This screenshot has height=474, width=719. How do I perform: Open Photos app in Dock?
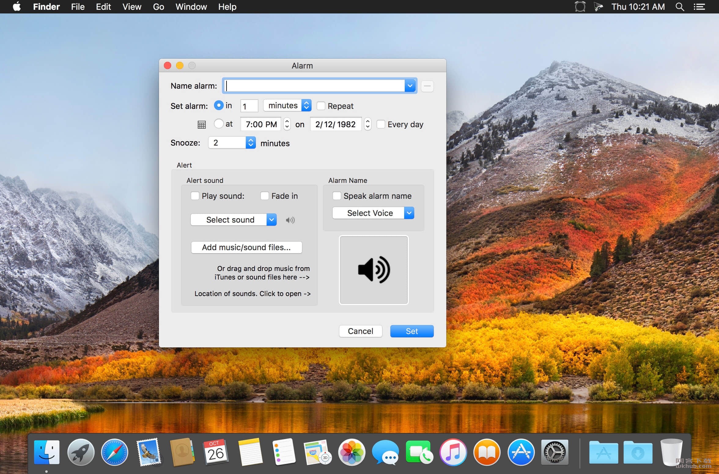[x=352, y=452]
